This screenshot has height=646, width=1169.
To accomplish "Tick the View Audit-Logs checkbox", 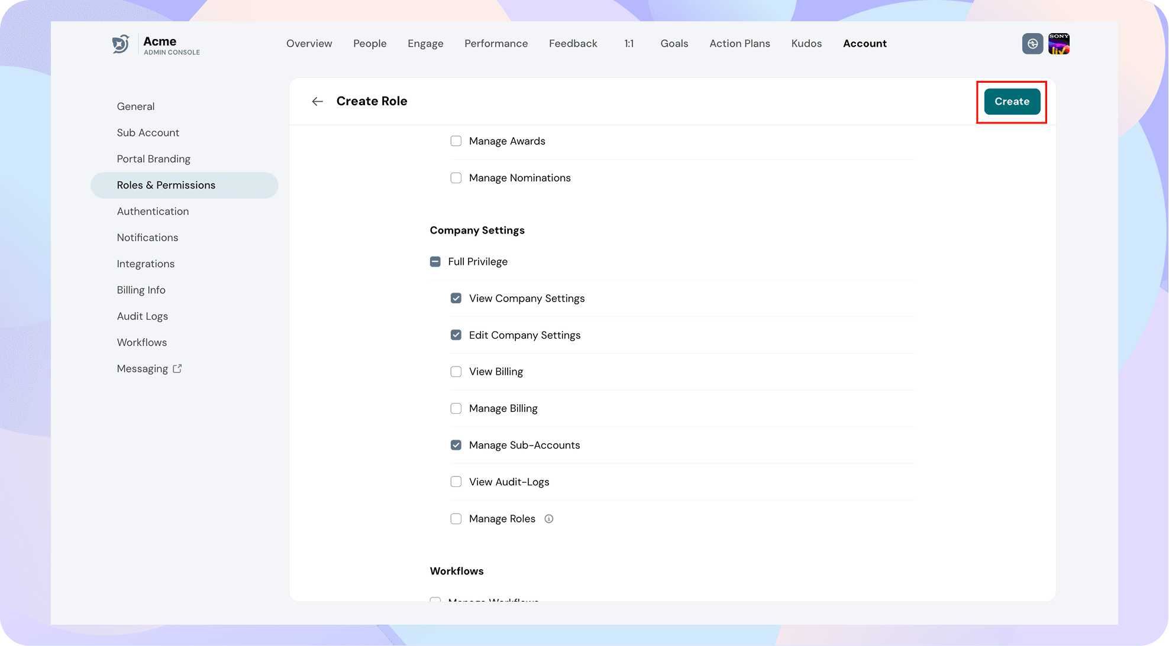I will 456,482.
